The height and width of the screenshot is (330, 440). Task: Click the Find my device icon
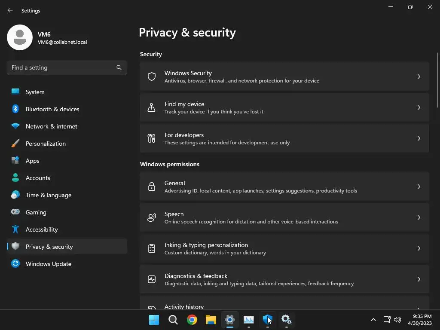coord(151,107)
